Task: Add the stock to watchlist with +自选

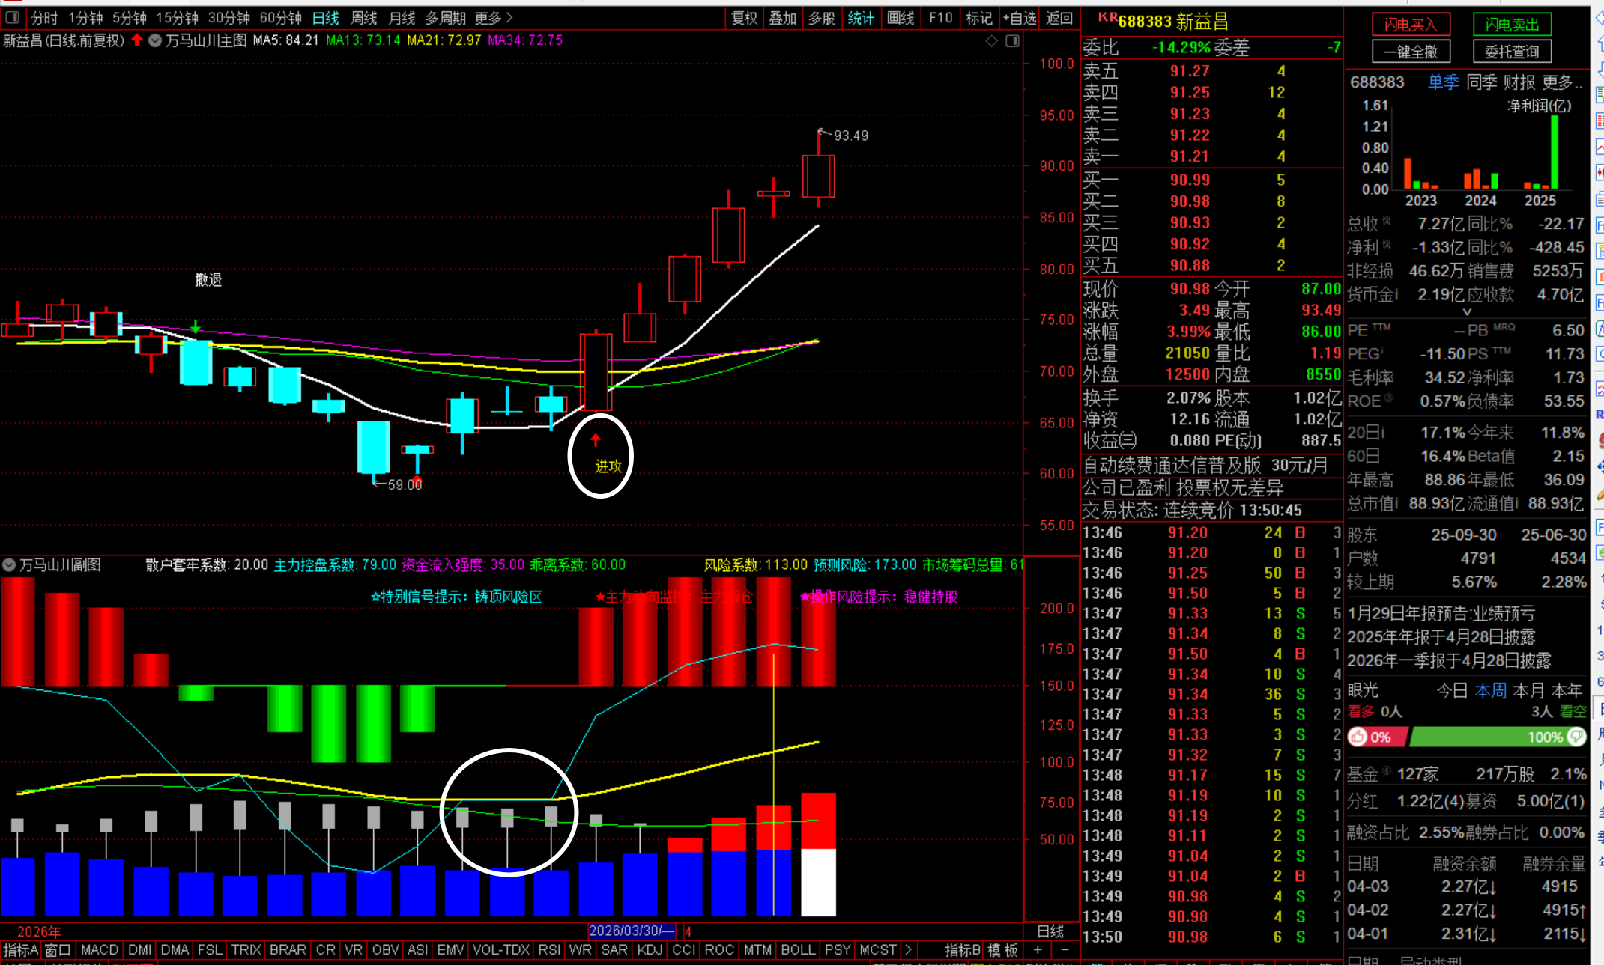Action: pos(1020,17)
